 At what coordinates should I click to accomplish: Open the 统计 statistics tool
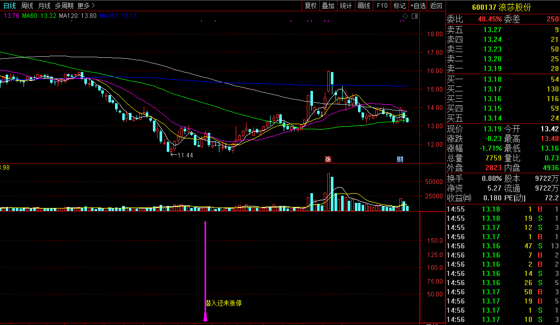pyautogui.click(x=346, y=6)
